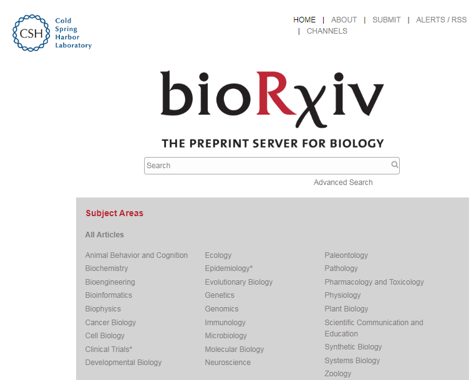474x380 pixels.
Task: Select Animal Behavior and Cognition
Action: [137, 255]
